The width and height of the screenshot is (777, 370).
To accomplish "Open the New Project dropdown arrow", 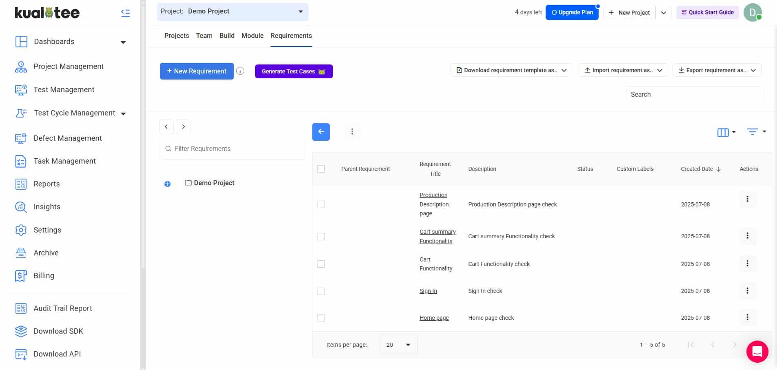I will [x=664, y=13].
